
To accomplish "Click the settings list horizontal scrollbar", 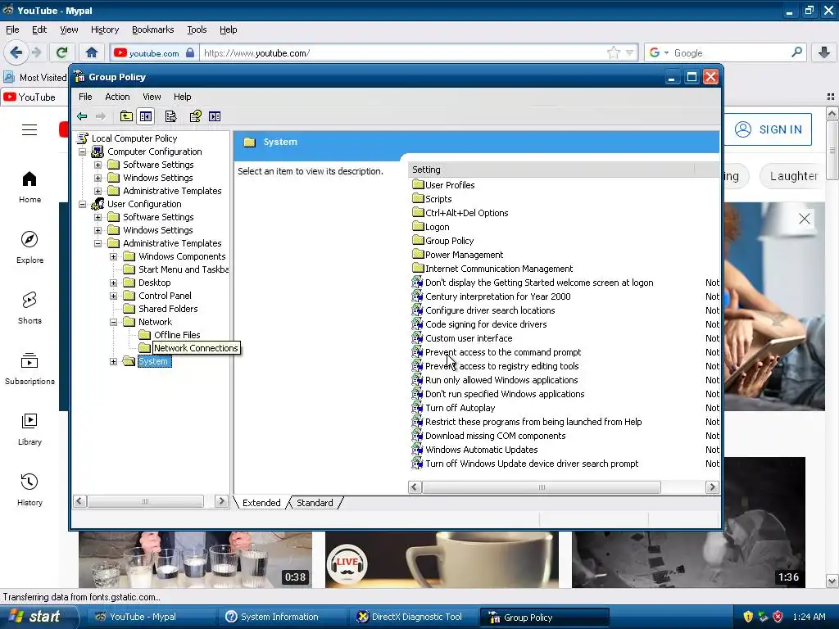I will click(x=564, y=487).
